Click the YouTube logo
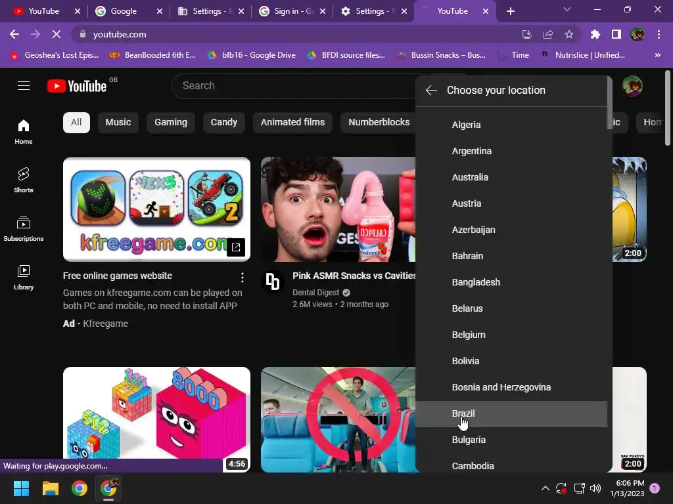Viewport: 673px width, 504px height. [x=77, y=86]
